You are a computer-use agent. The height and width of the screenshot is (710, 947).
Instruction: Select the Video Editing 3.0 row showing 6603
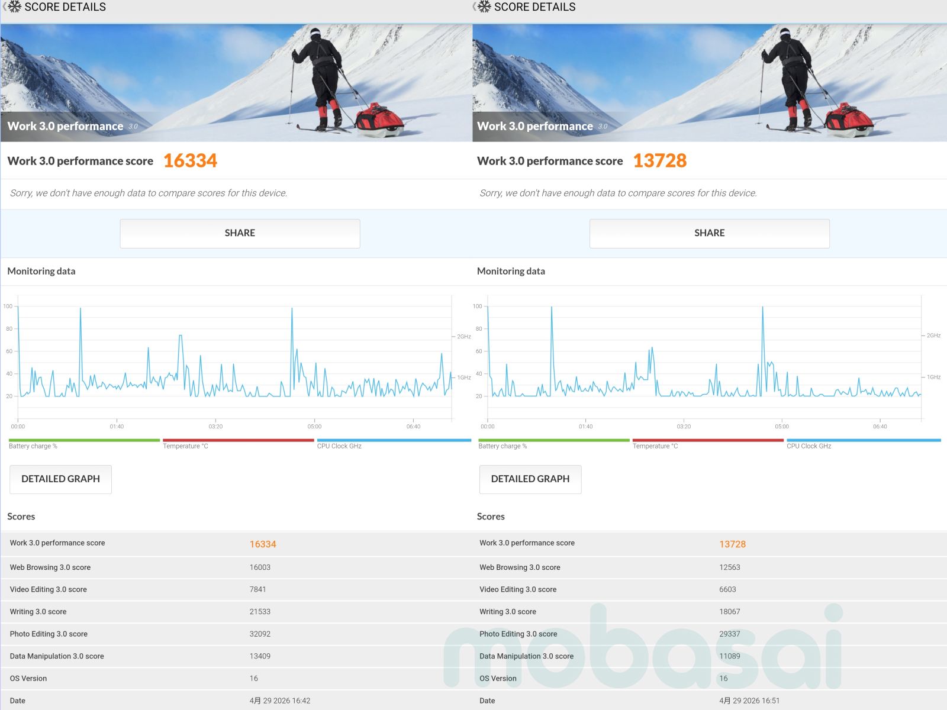709,589
